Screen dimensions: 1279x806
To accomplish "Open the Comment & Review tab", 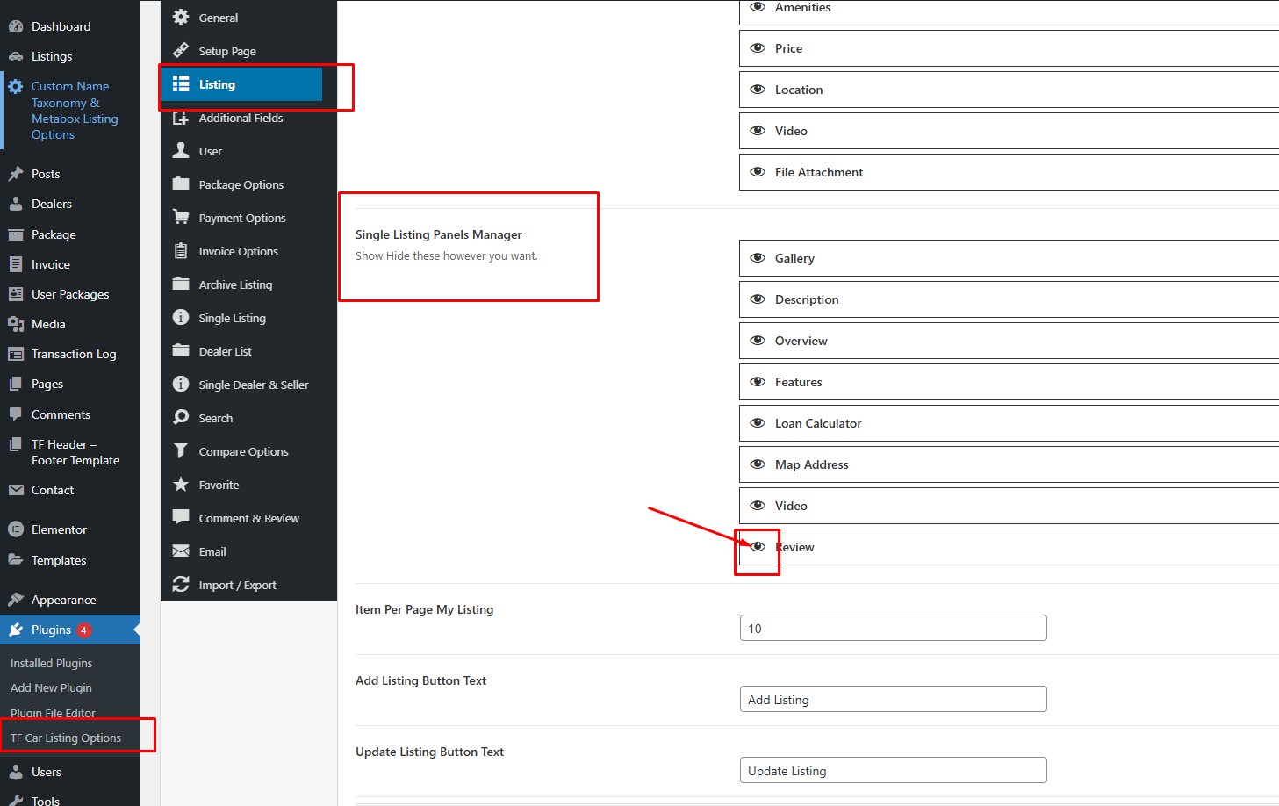I will click(241, 518).
